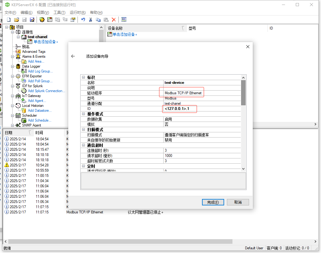The height and width of the screenshot is (253, 321).
Task: Click the wizard property grid scrollbar thumb
Action: click(x=243, y=93)
